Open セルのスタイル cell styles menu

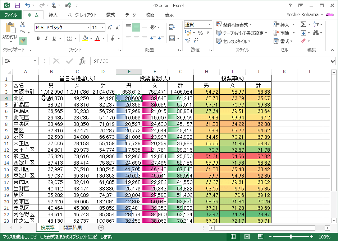pos(233,41)
